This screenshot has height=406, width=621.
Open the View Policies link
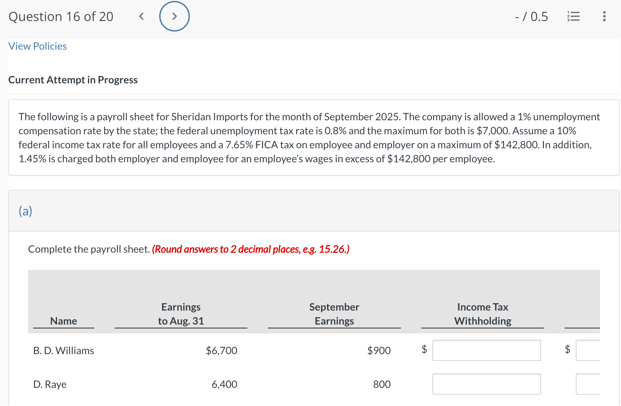(x=37, y=46)
